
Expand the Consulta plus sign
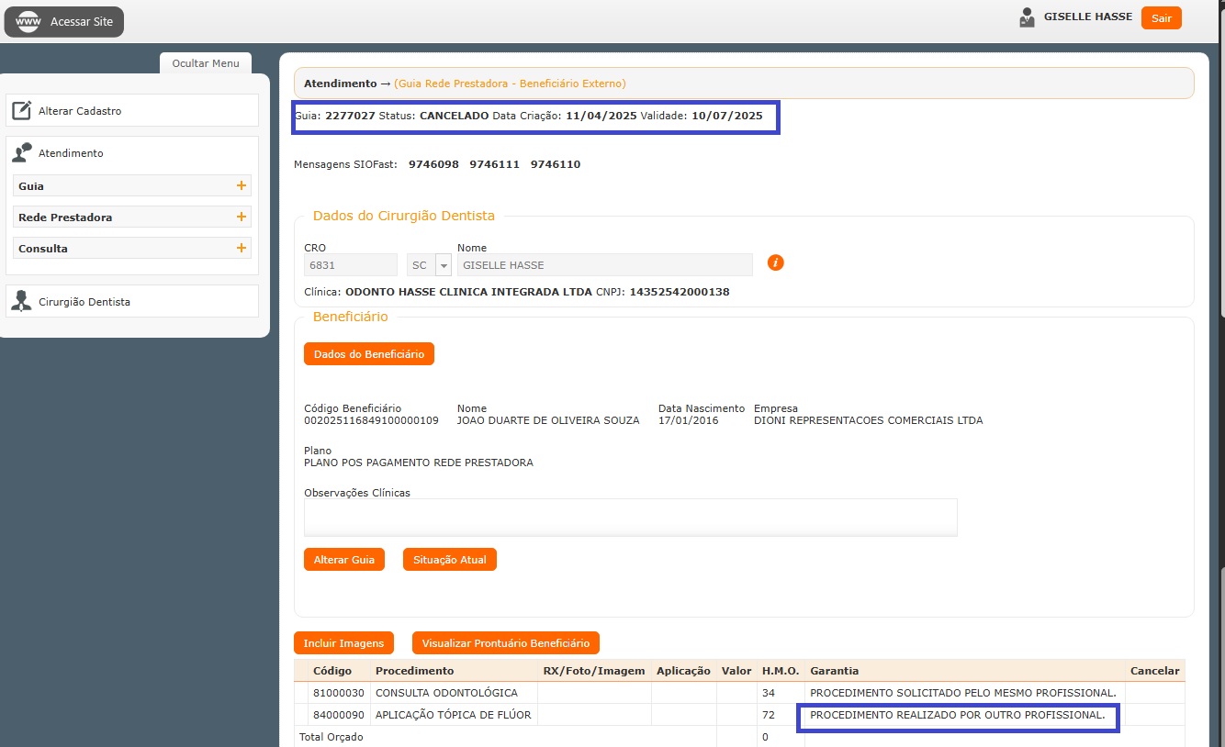(x=242, y=248)
